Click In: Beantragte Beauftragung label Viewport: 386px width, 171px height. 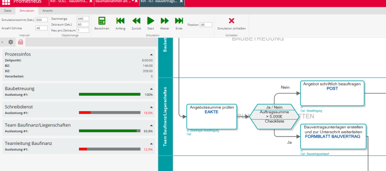(x=202, y=131)
